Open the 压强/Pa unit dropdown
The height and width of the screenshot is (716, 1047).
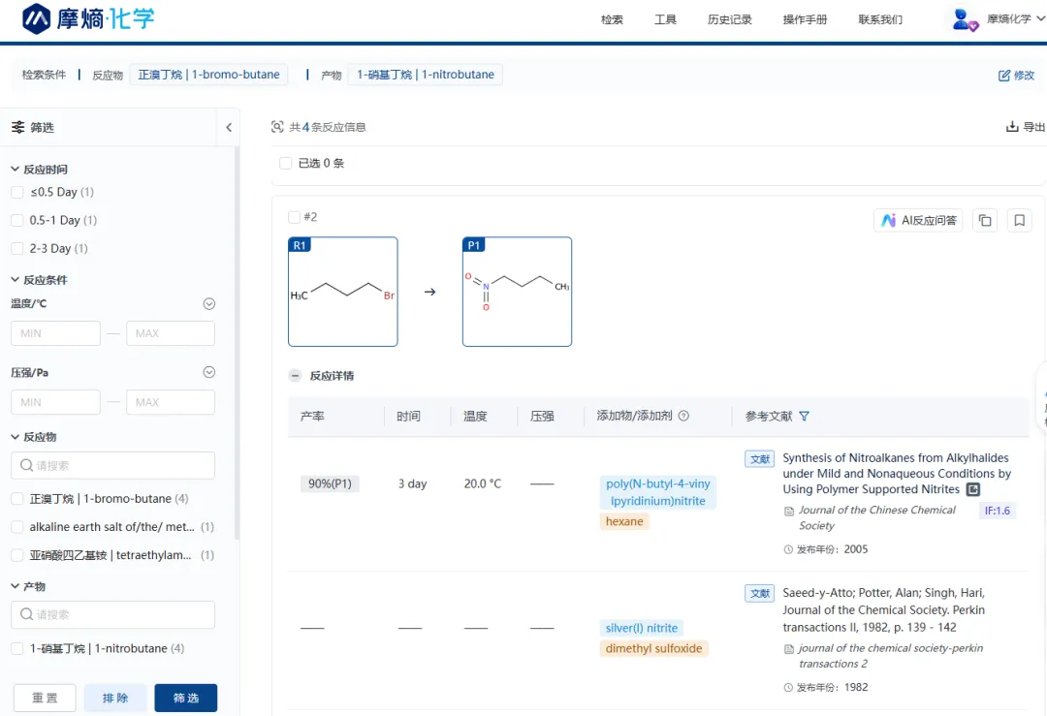click(208, 372)
